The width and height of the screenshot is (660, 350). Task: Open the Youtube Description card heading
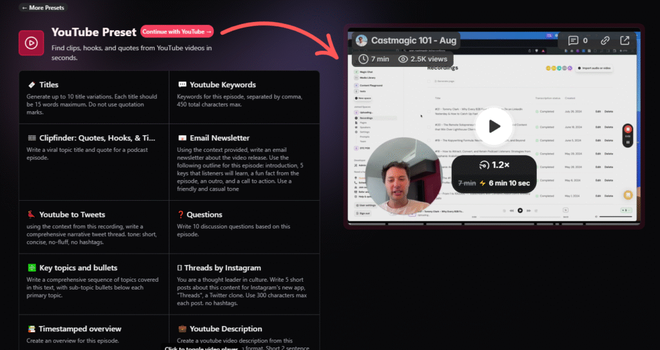coord(226,329)
